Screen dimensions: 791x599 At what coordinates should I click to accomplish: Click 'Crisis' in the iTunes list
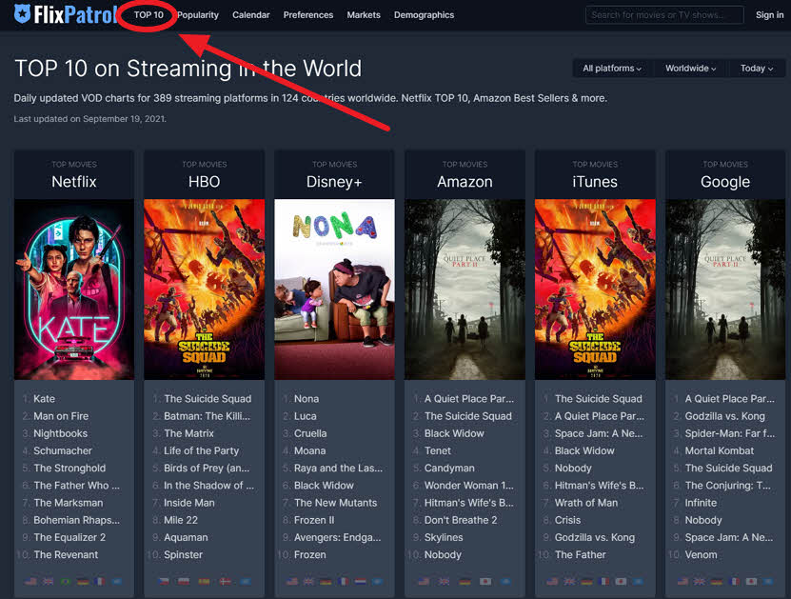pos(567,520)
